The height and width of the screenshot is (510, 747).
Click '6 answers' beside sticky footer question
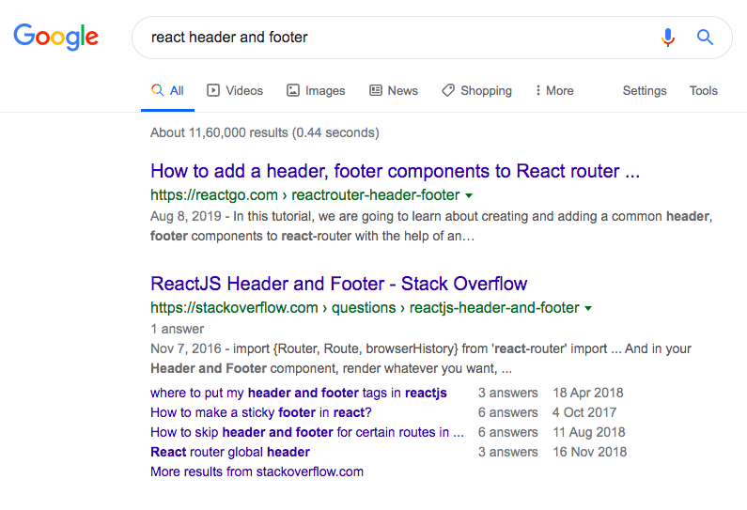click(x=507, y=412)
